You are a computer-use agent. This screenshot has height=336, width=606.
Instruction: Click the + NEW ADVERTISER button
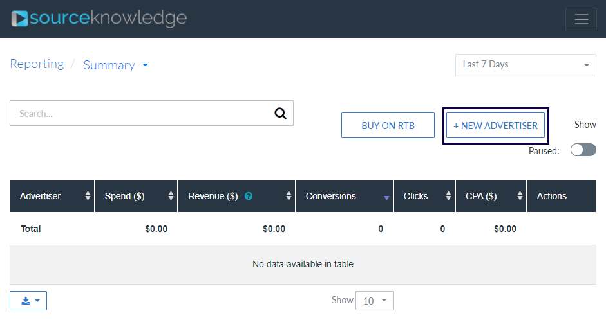point(495,125)
